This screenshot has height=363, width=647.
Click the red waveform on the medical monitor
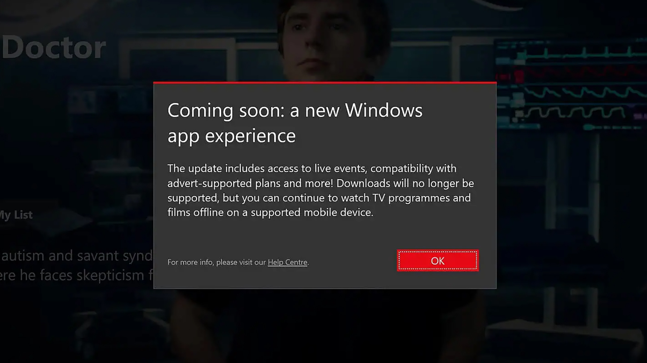[x=582, y=73]
